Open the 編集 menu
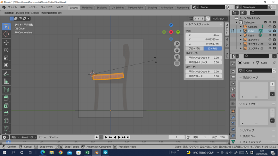This screenshot has height=156, width=278. [x=23, y=7]
